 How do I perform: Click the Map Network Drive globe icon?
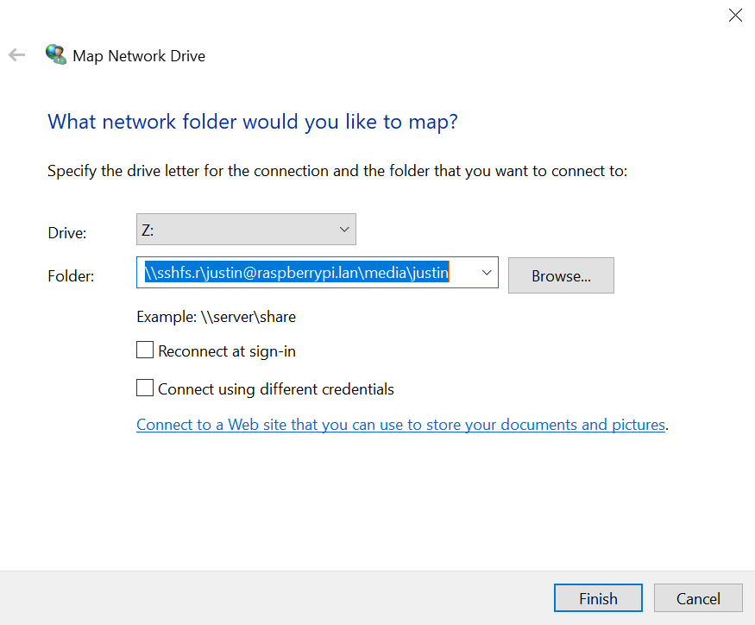point(56,54)
